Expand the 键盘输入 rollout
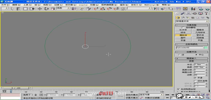The height and width of the screenshot is (100, 211). tap(192, 58)
